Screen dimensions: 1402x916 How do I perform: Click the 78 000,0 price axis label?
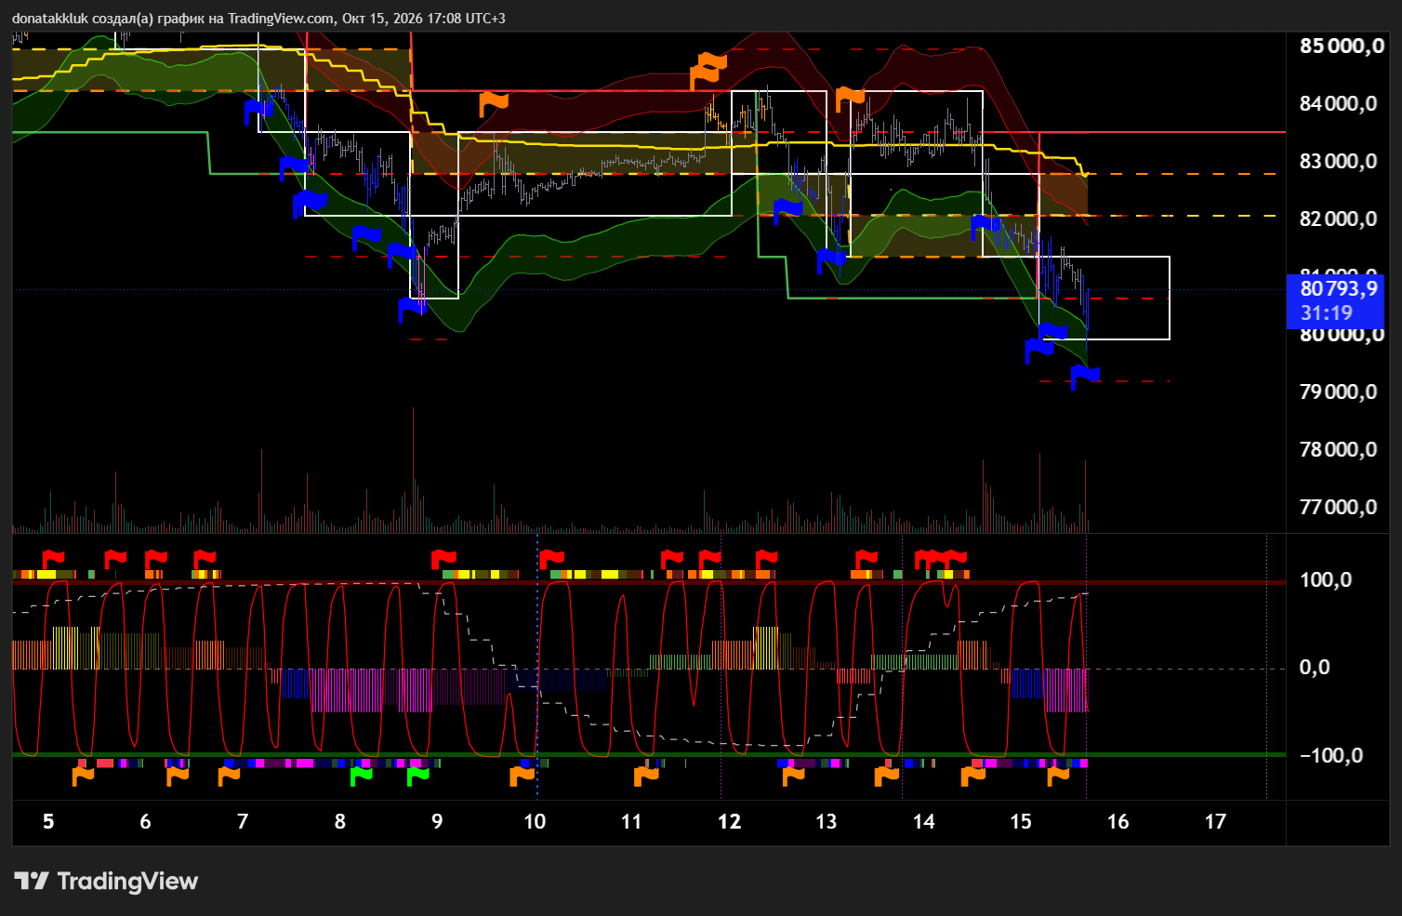(x=1339, y=450)
